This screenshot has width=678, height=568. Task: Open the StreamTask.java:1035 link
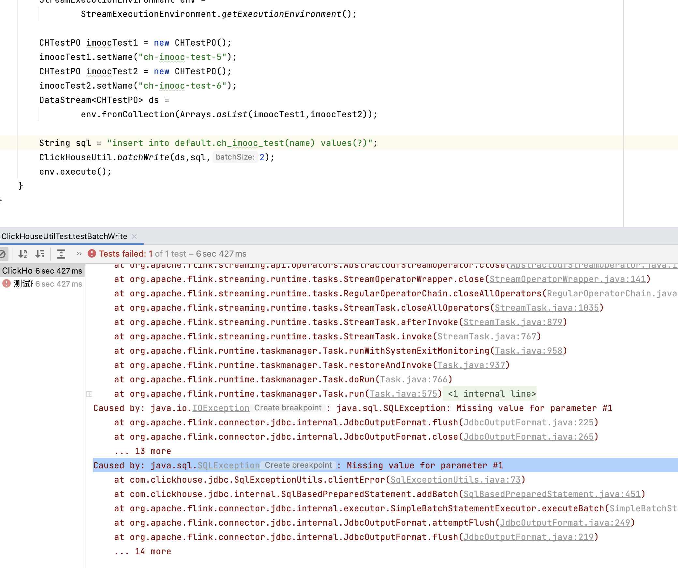tap(547, 308)
